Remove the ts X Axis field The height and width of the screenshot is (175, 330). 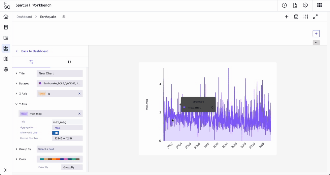[x=79, y=94]
